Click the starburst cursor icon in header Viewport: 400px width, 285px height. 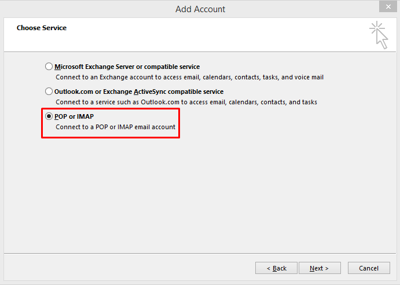[x=379, y=35]
